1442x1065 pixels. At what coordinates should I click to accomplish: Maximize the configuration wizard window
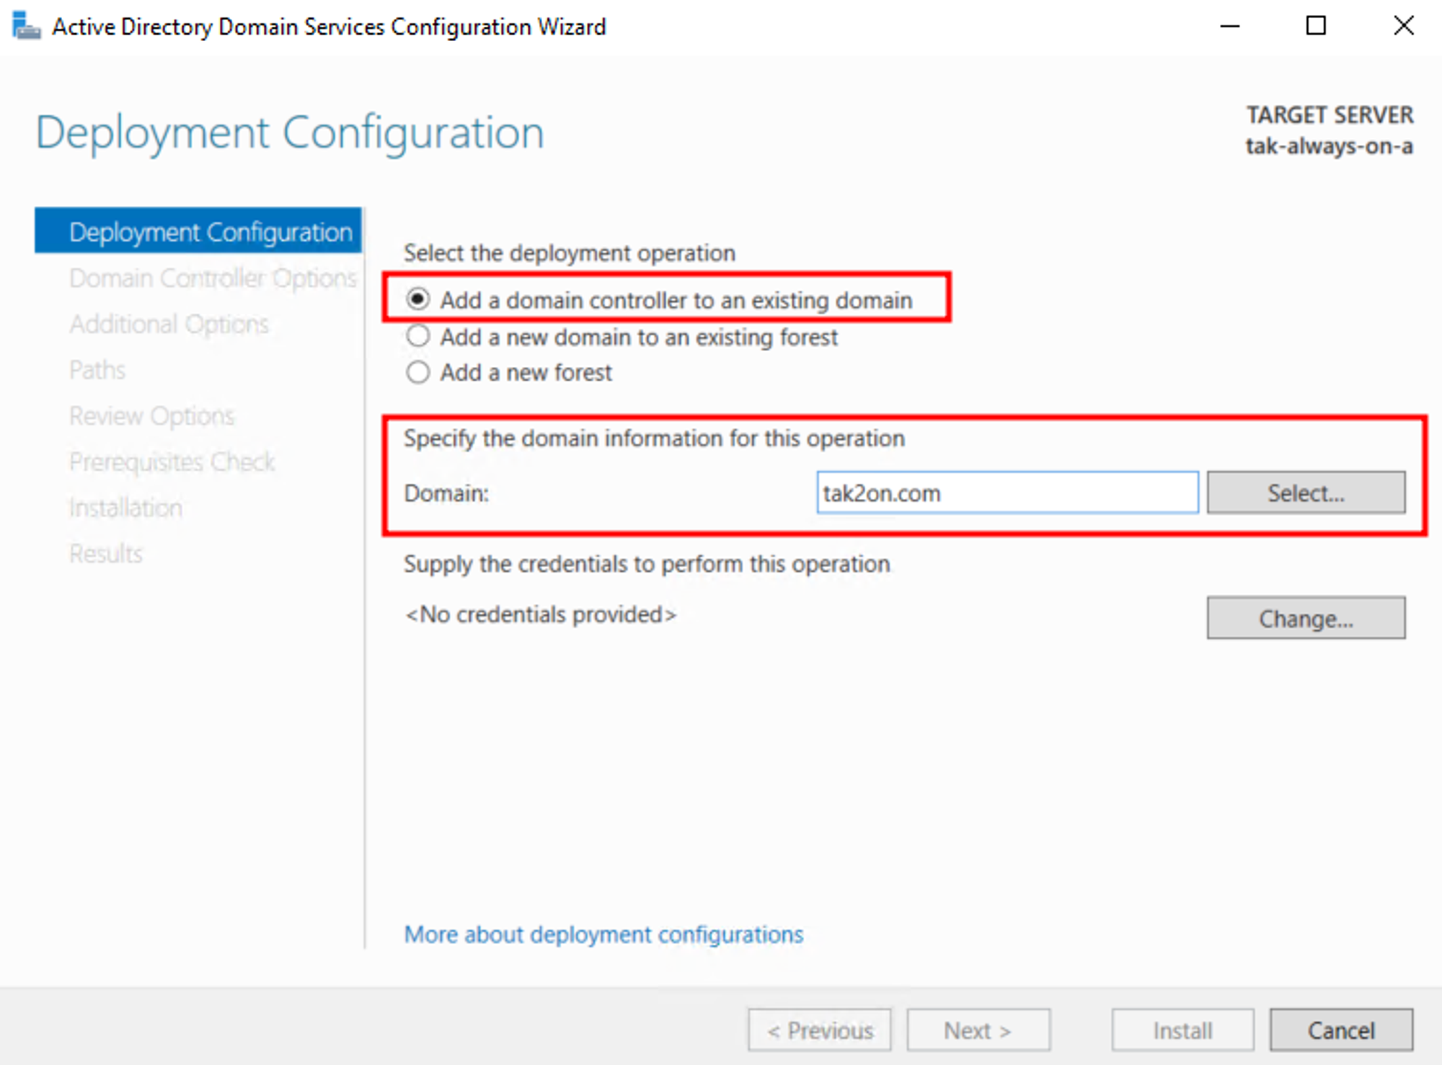(x=1316, y=27)
